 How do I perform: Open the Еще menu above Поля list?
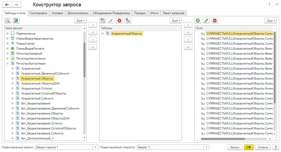(x=270, y=20)
